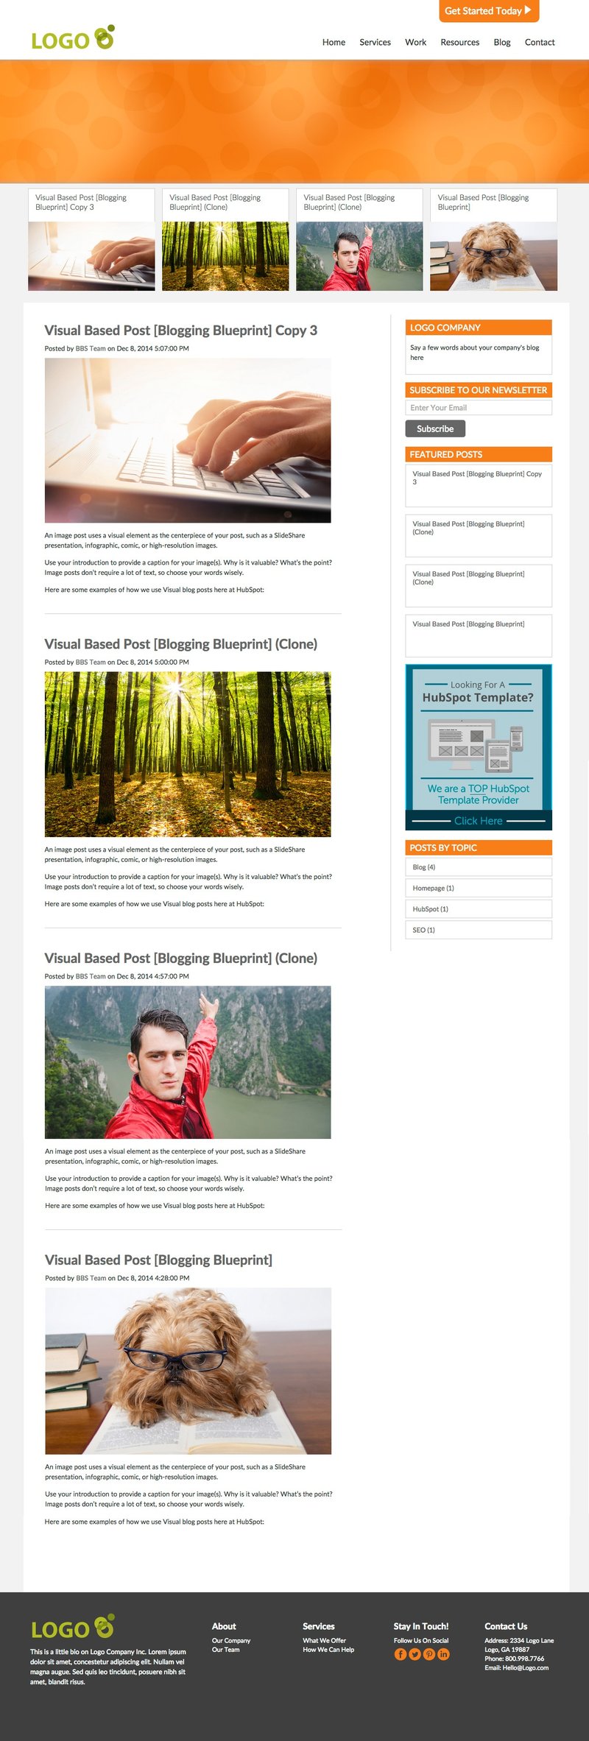Click the footer LOGO image

pyautogui.click(x=72, y=1627)
